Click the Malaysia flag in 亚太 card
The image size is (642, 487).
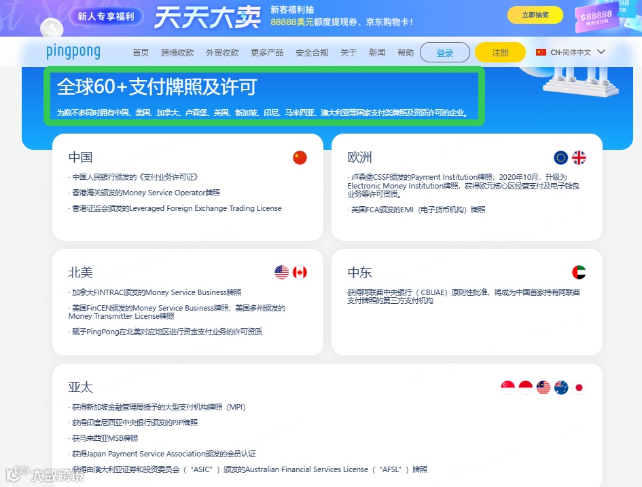click(x=543, y=387)
